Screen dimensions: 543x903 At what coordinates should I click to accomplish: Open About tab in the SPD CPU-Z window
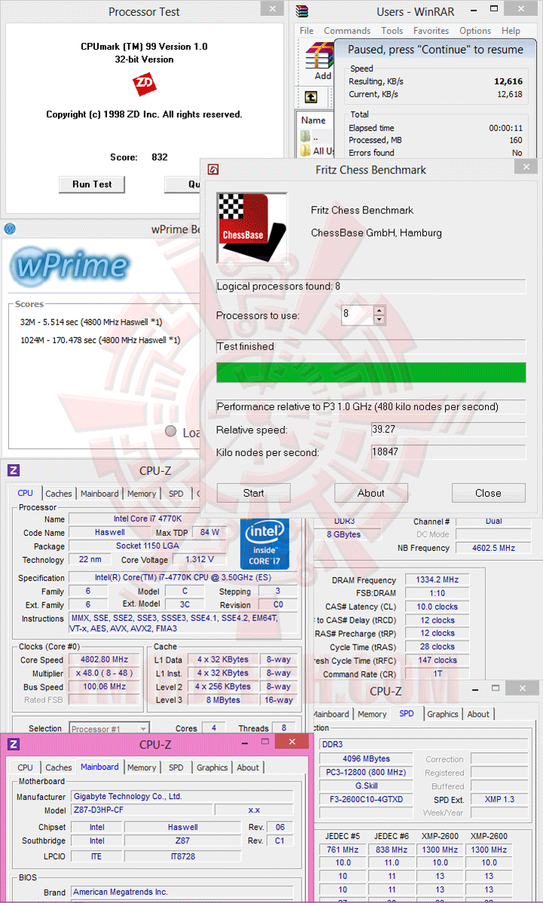(x=478, y=714)
